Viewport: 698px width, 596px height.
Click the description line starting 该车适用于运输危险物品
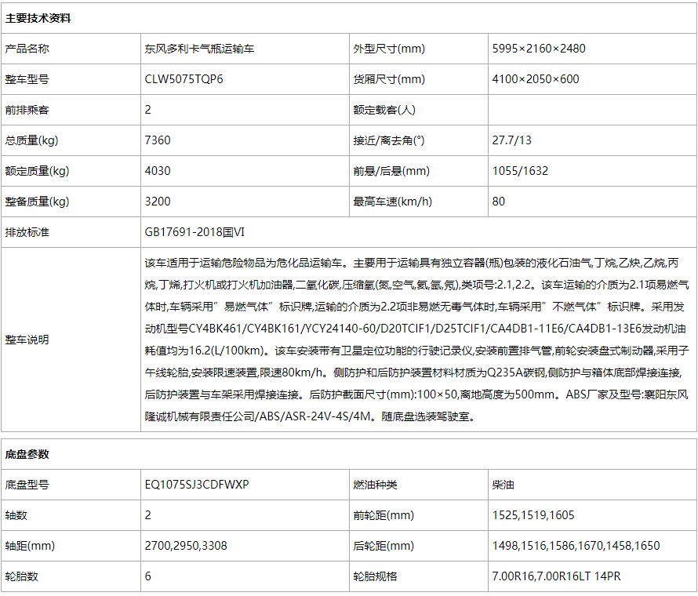click(x=412, y=263)
